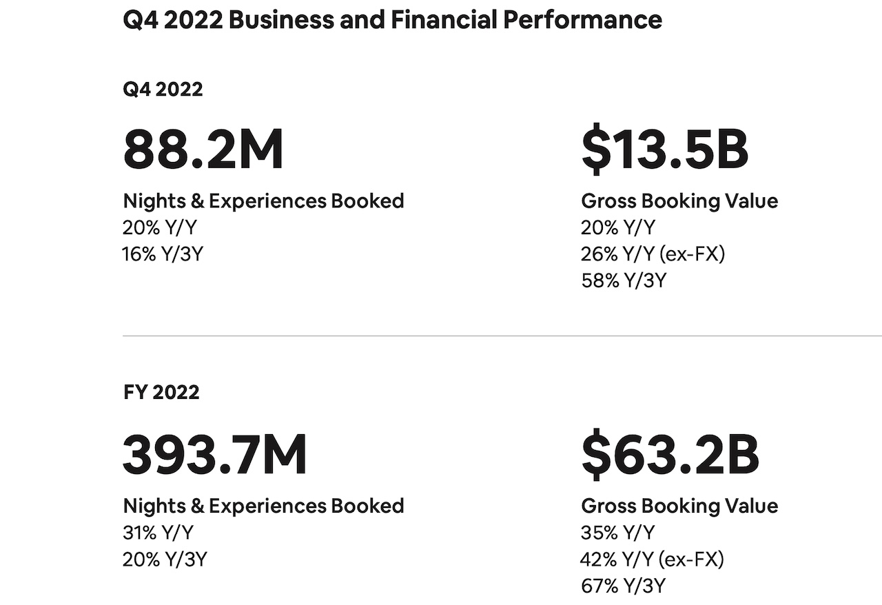The width and height of the screenshot is (882, 605).
Task: Click the "26% Y/Y (ex-FX)" line
Action: click(x=653, y=254)
